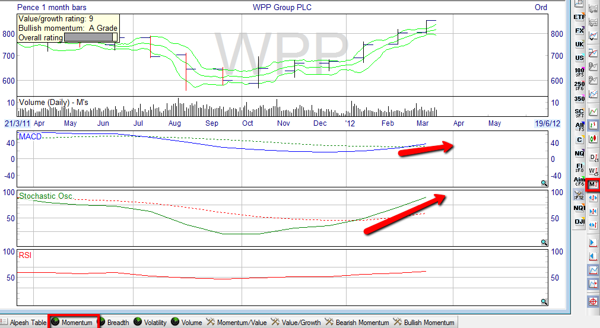This screenshot has height=328, width=600.
Task: Switch to the Volatility tab
Action: point(150,322)
